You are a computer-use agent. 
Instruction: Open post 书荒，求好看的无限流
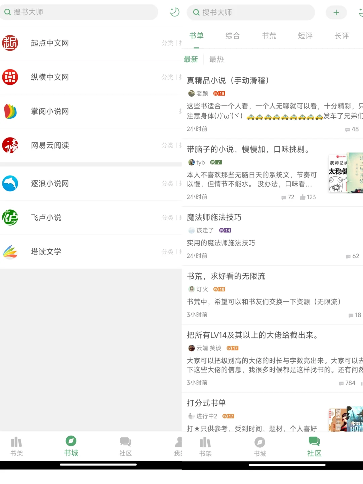point(226,276)
